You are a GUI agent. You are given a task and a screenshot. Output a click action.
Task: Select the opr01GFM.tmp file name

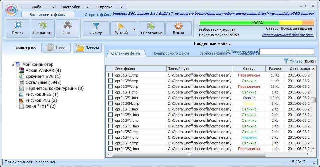tap(127, 115)
